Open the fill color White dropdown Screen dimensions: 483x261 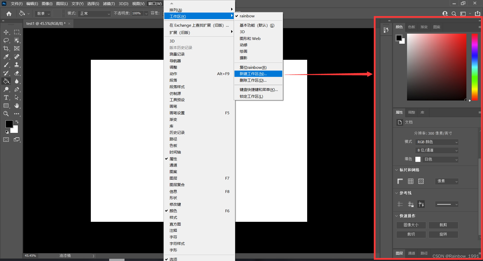[x=440, y=160]
